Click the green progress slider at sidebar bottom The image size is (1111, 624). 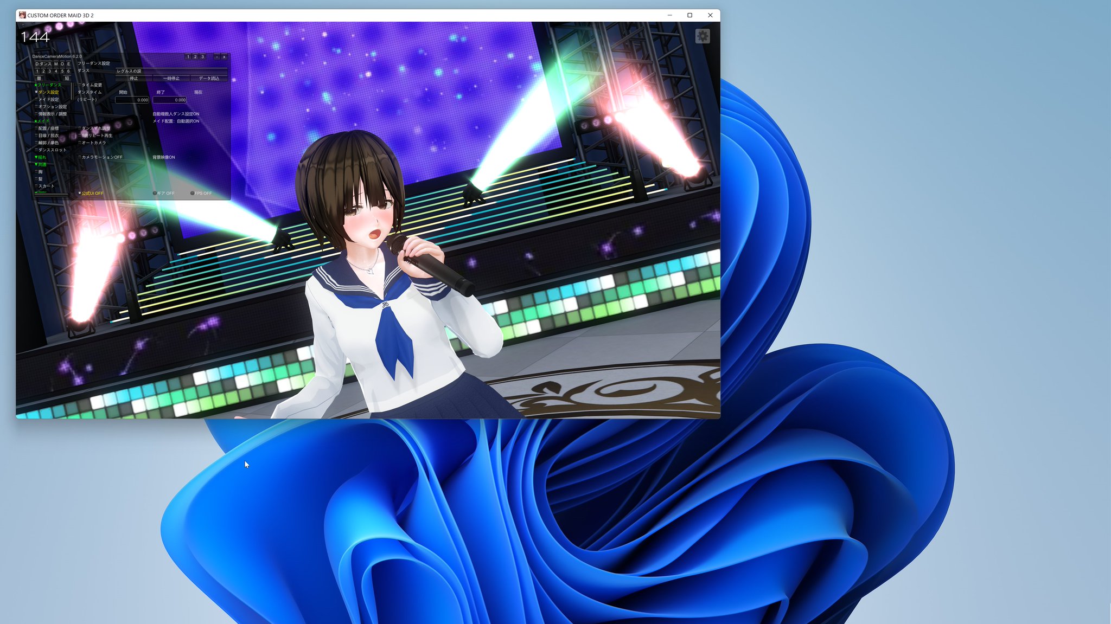51,195
